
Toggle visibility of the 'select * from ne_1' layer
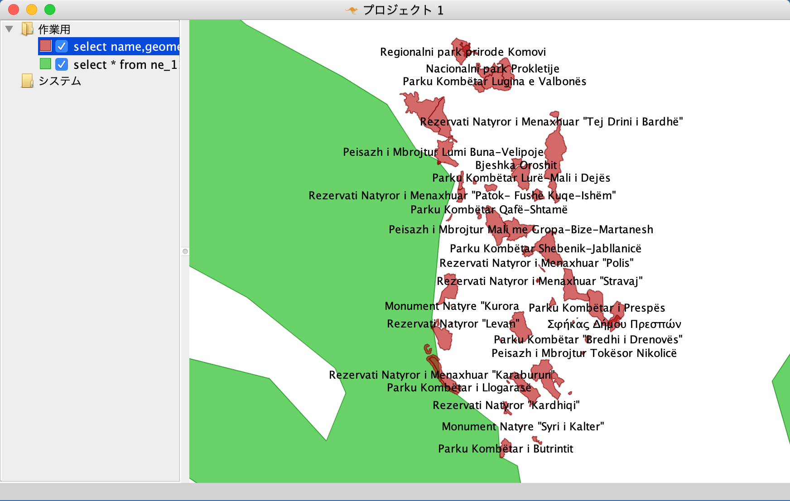[62, 64]
